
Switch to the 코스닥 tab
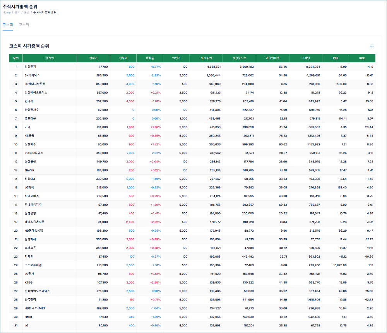24,25
